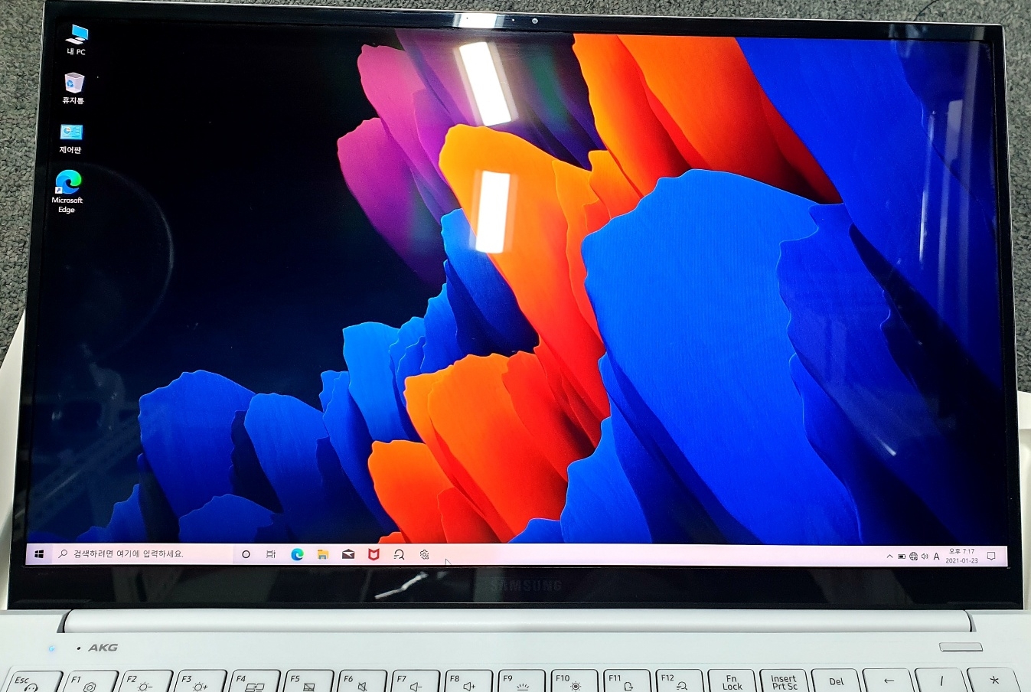Open the clock and date flyout
The height and width of the screenshot is (692, 1031).
point(961,556)
